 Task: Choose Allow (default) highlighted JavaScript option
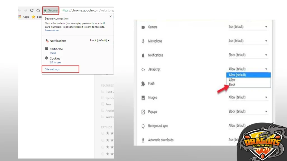(x=237, y=75)
